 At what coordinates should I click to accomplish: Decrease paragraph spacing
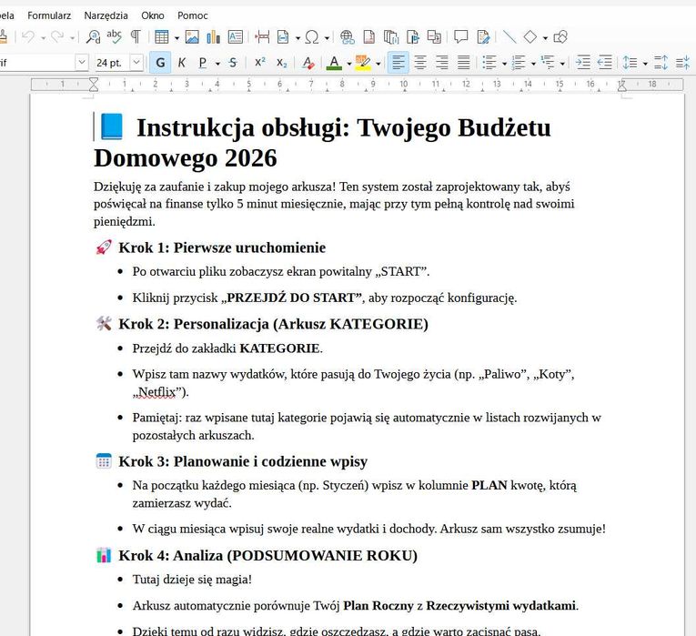682,63
